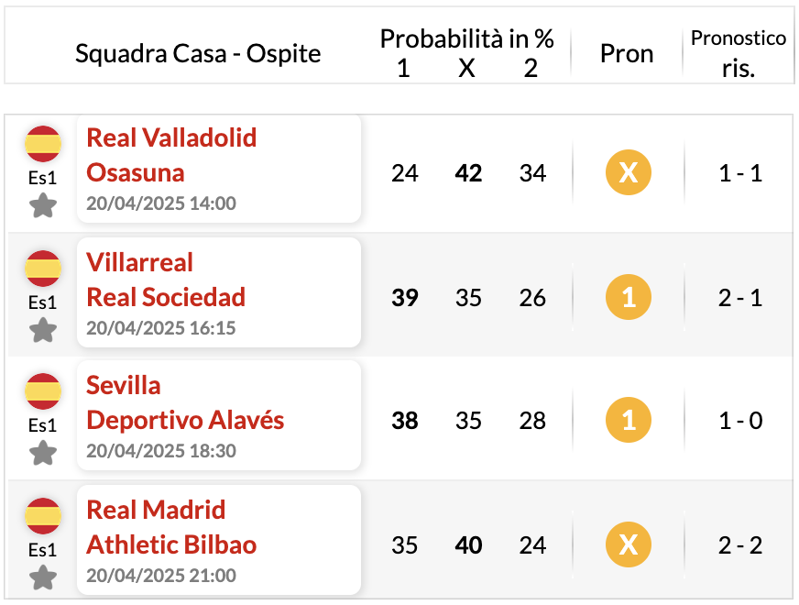Open Athletic Bilbao team link

171,544
